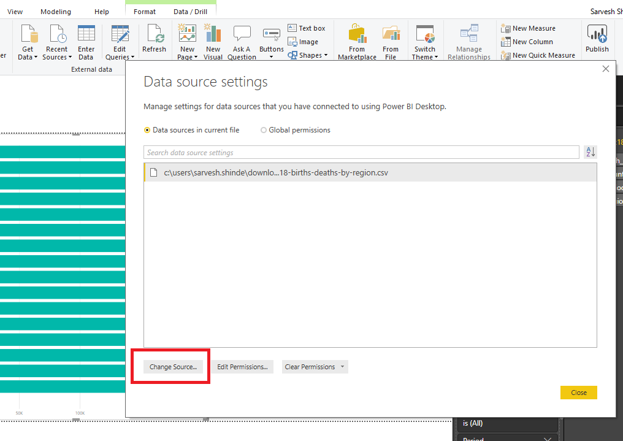This screenshot has height=441, width=623.
Task: Click the yellow Close button
Action: [x=578, y=392]
